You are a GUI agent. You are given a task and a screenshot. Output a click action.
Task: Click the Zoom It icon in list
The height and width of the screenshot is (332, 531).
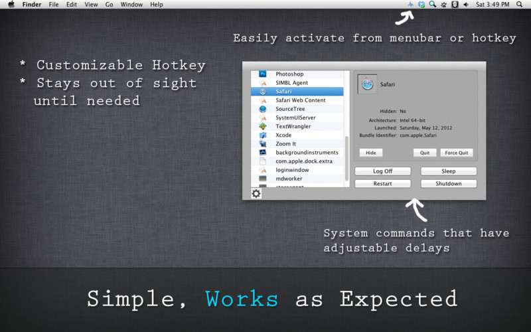[262, 143]
